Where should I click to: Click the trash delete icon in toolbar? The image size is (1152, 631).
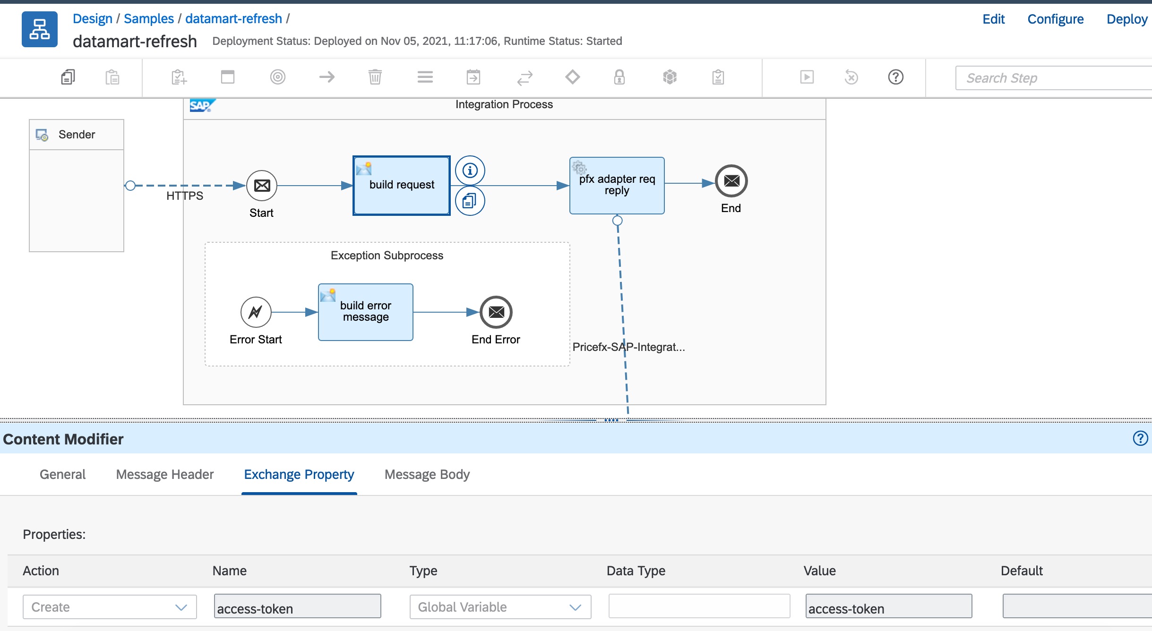point(375,77)
